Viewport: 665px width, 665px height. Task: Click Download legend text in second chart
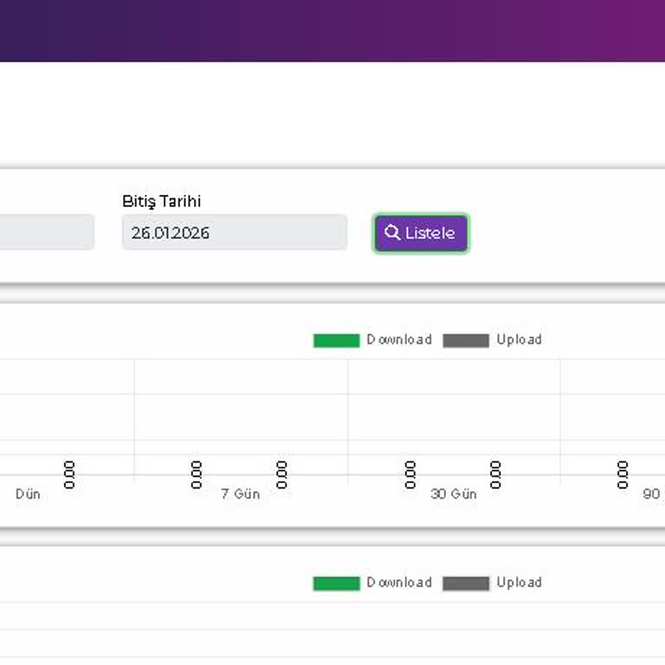pyautogui.click(x=399, y=583)
